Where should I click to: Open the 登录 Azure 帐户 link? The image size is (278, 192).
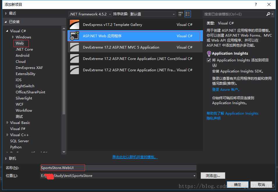click(226, 89)
